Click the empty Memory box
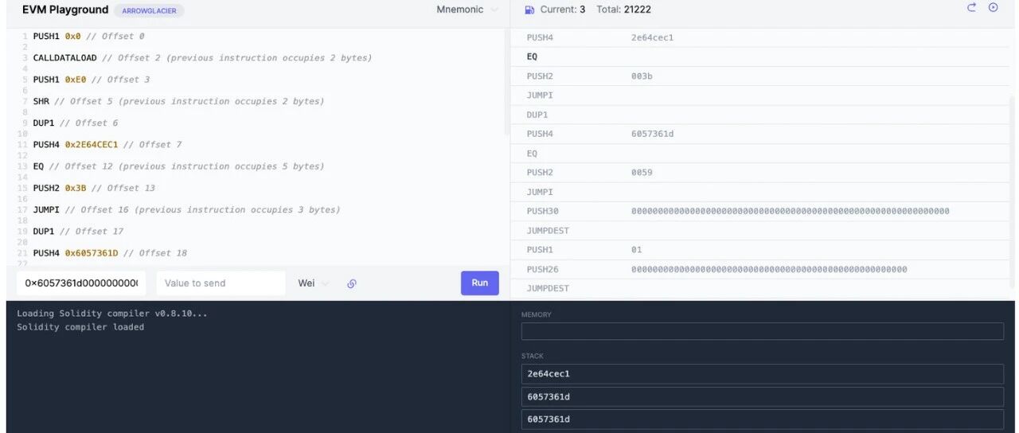Screen dimensions: 1019x433 point(762,331)
